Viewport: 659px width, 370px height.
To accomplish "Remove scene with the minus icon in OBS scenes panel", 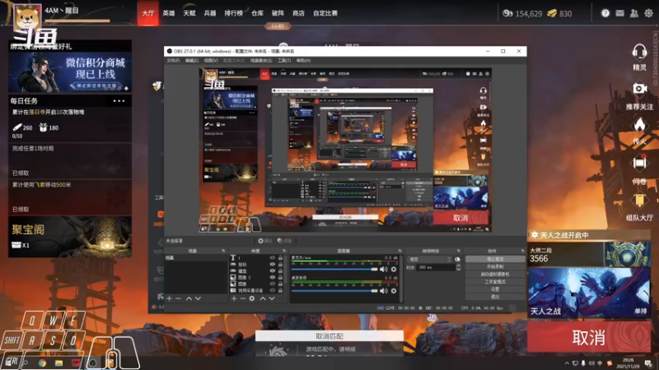I will click(x=178, y=298).
